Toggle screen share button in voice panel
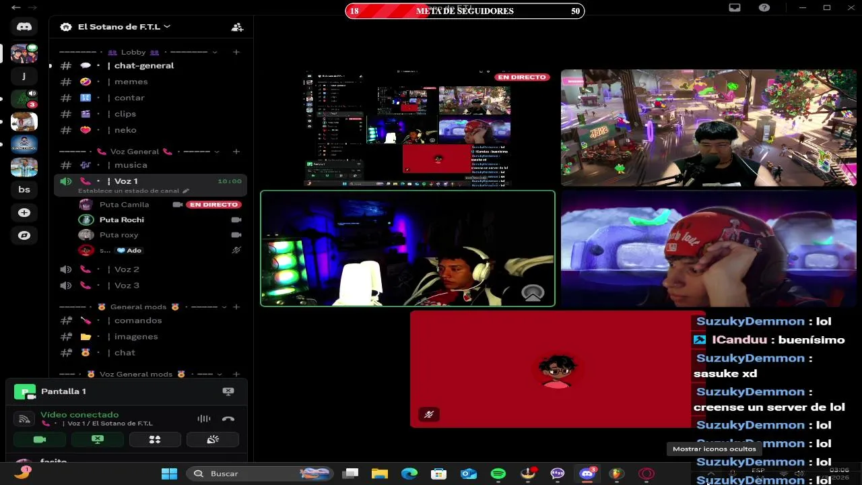 click(x=98, y=439)
